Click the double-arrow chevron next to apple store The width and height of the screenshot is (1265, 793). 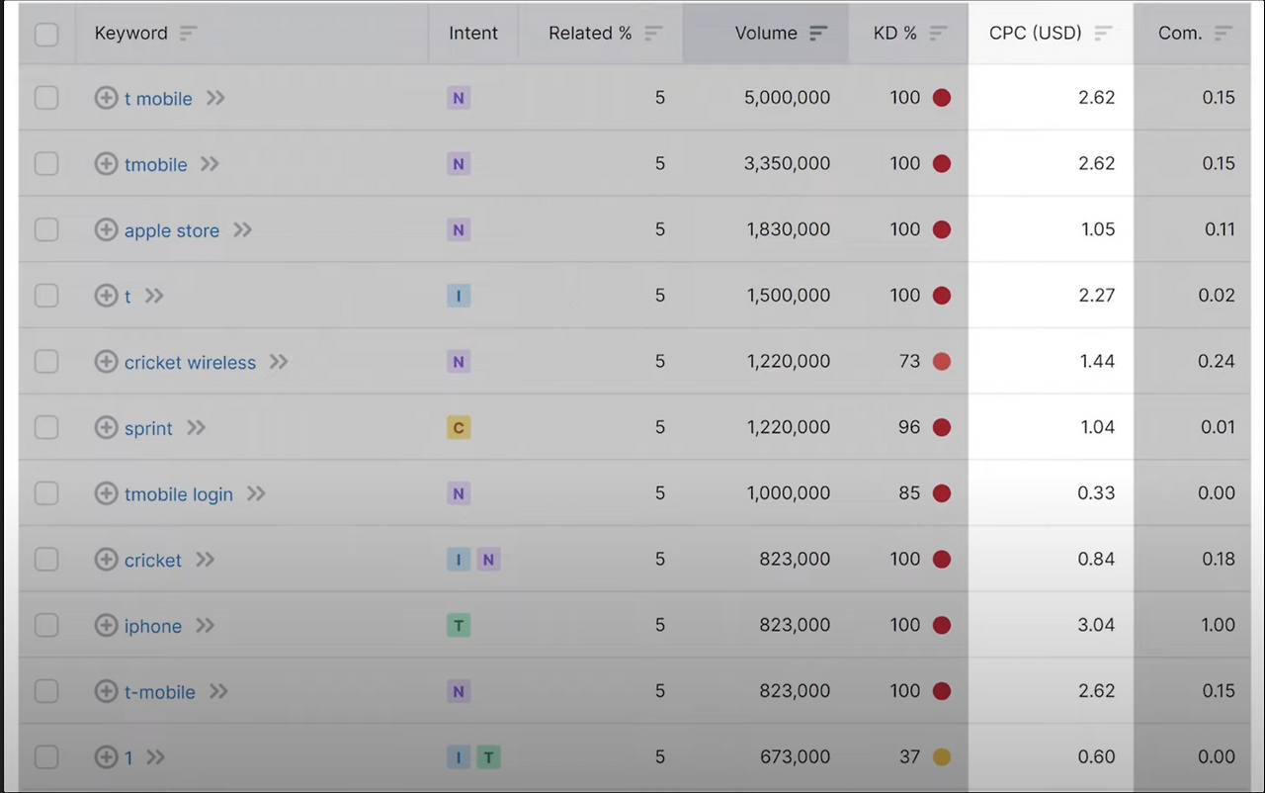[242, 229]
